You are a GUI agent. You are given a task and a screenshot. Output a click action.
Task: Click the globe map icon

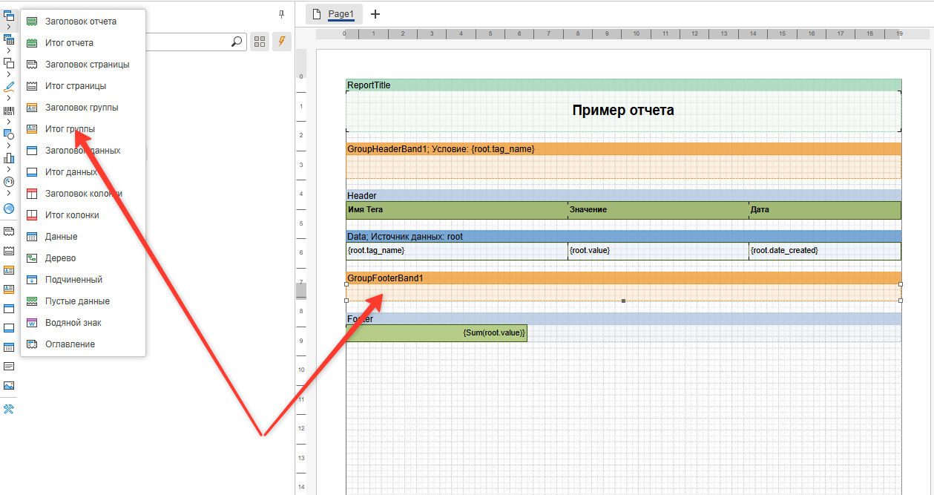click(x=9, y=209)
